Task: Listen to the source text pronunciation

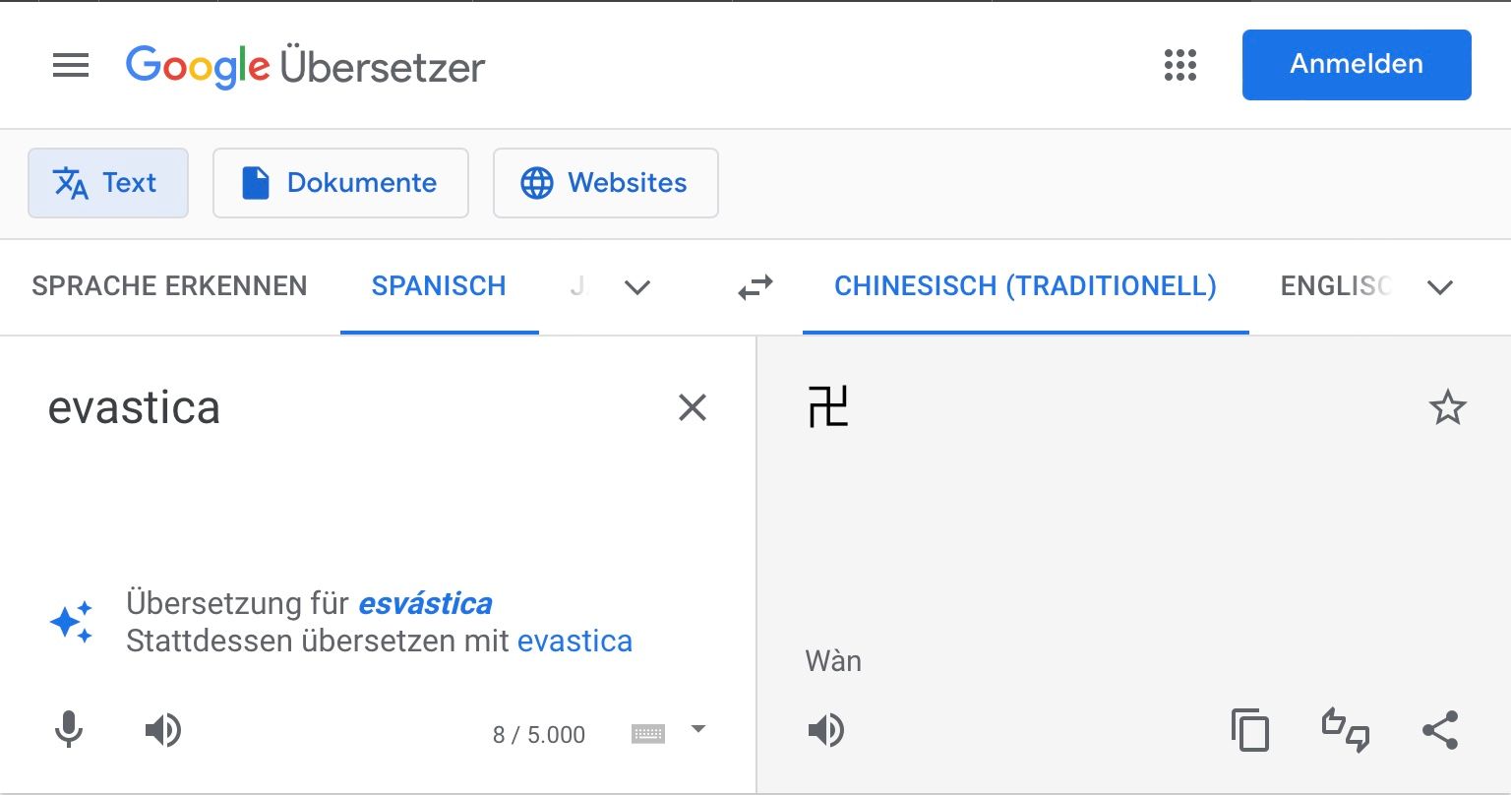Action: (163, 731)
